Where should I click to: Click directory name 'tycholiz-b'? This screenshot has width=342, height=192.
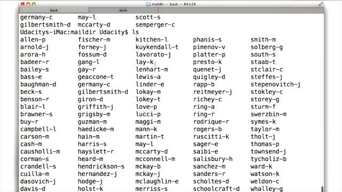pyautogui.click(x=268, y=159)
